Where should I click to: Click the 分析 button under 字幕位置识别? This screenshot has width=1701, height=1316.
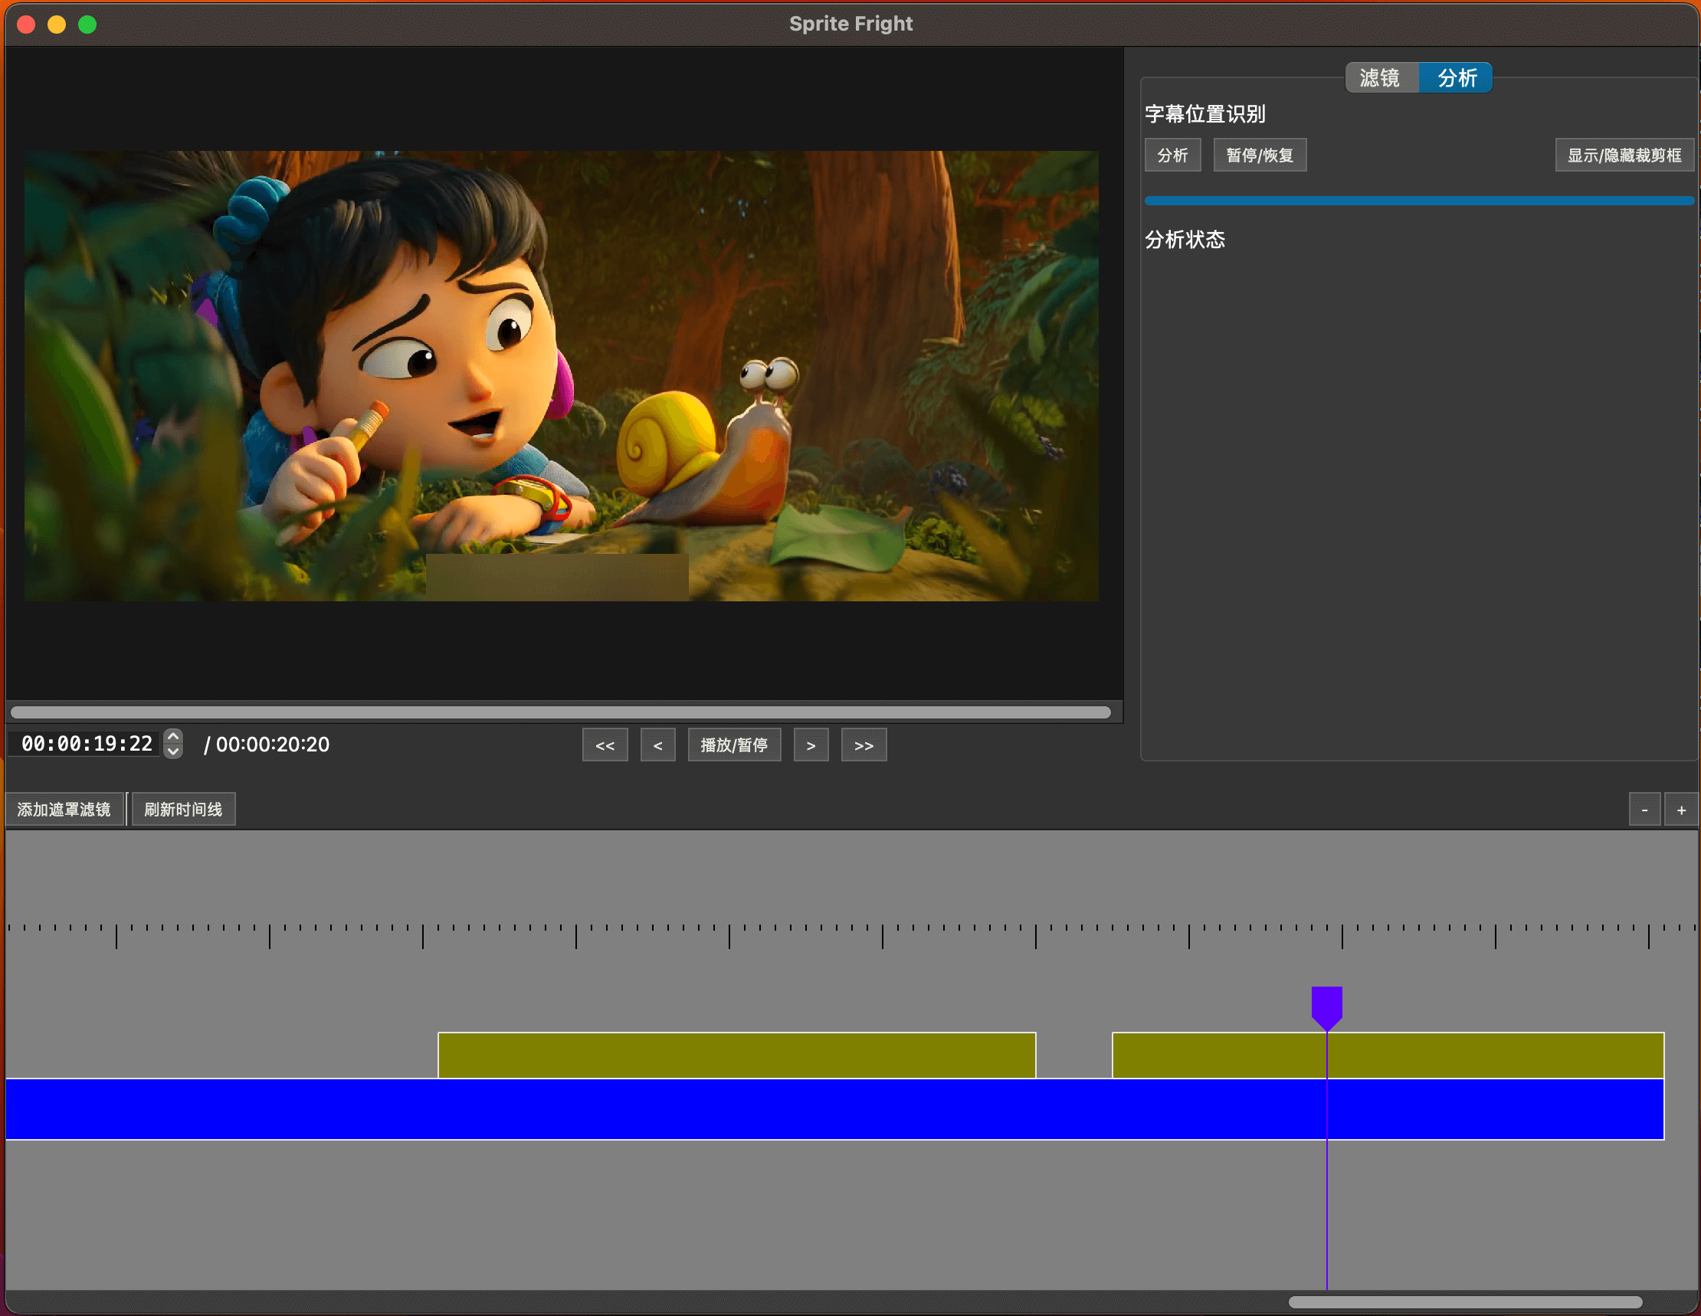pyautogui.click(x=1172, y=155)
